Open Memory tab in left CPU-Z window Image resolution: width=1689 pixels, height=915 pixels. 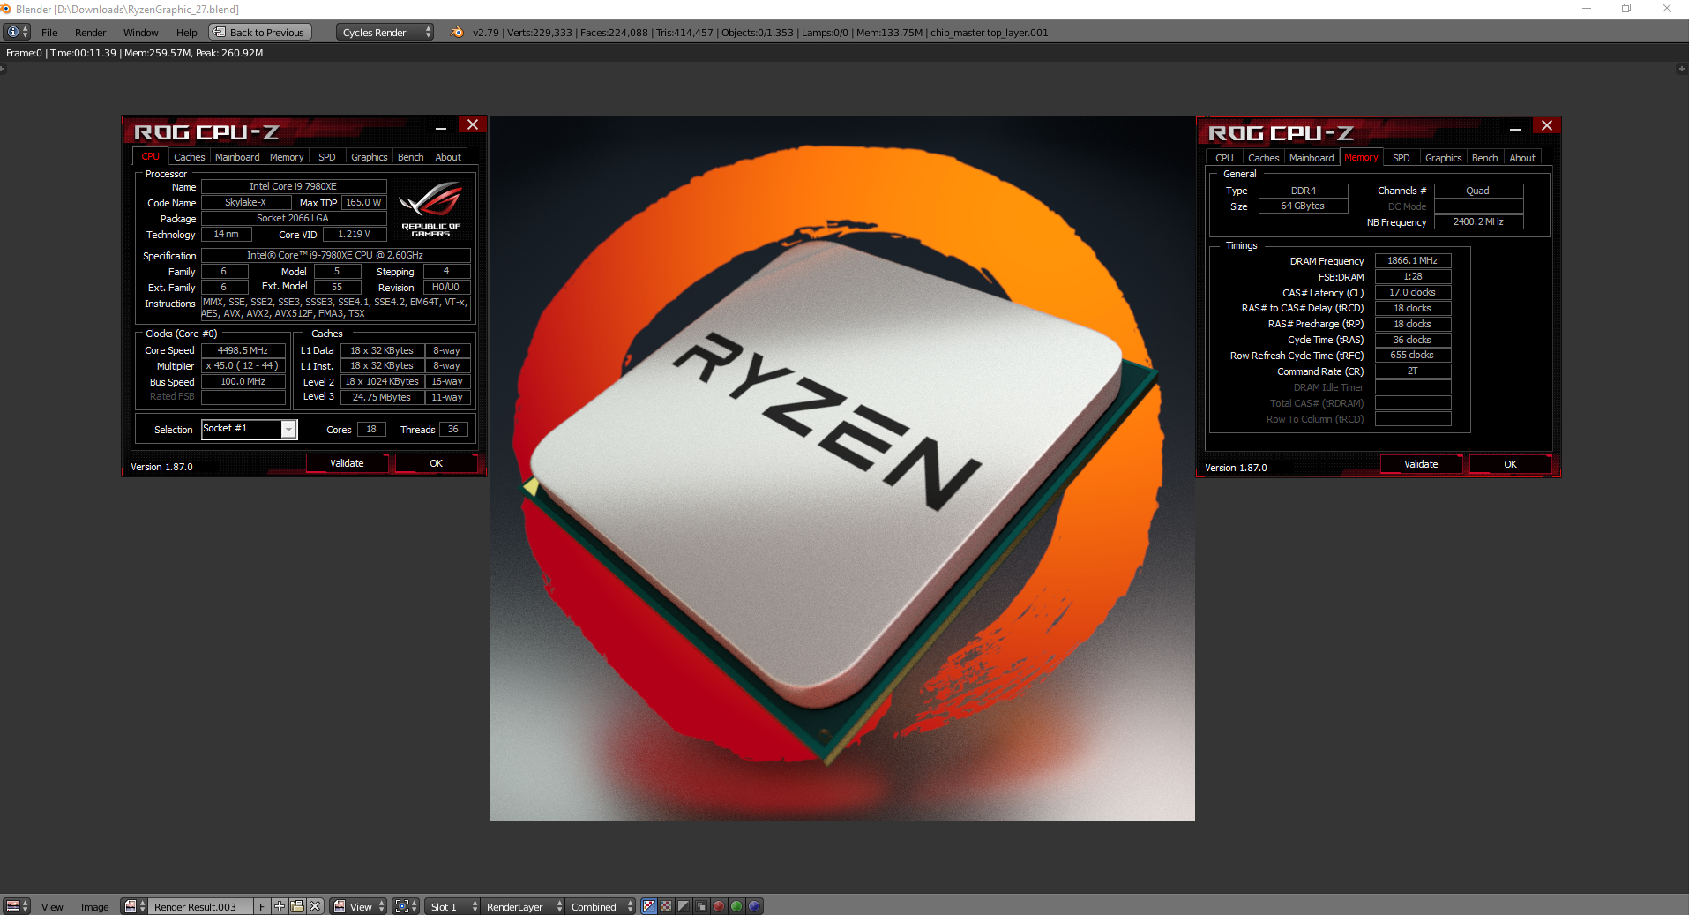pos(287,157)
